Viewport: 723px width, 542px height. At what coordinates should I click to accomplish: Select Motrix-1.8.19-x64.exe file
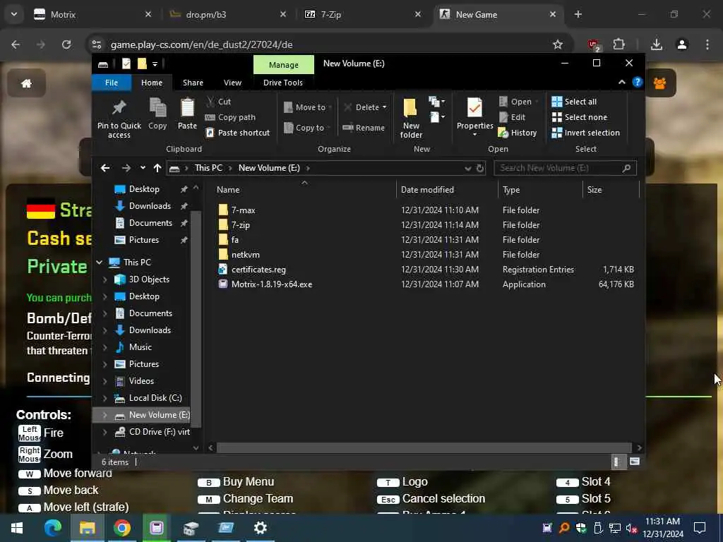click(x=271, y=284)
